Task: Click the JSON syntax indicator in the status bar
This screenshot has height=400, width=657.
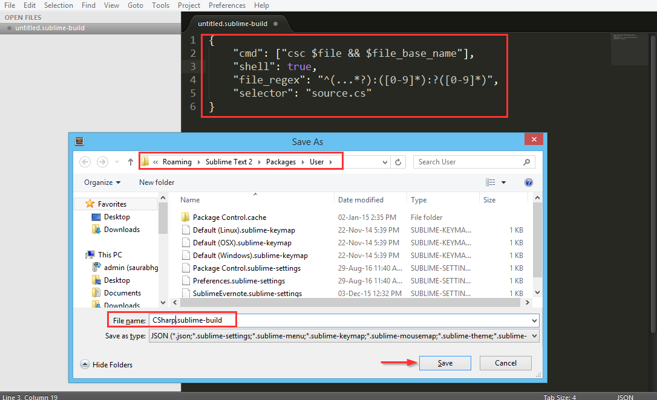Action: [x=624, y=397]
